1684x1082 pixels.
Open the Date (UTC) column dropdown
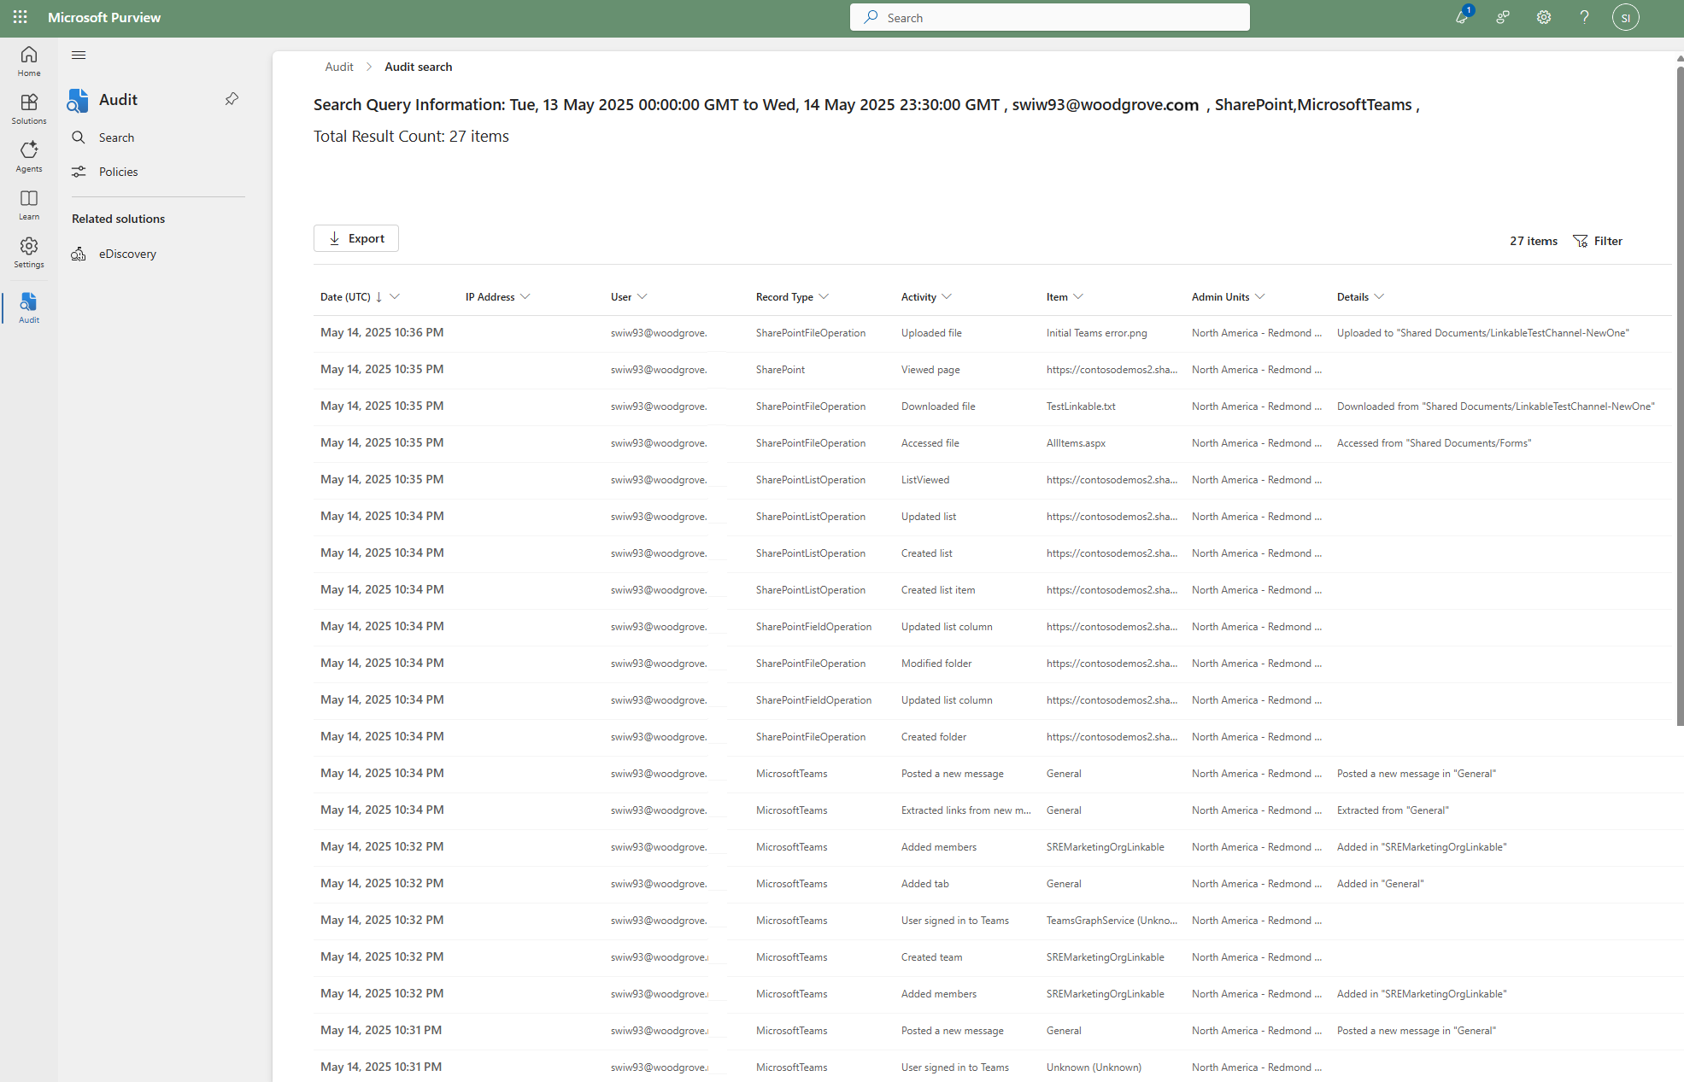(x=395, y=296)
